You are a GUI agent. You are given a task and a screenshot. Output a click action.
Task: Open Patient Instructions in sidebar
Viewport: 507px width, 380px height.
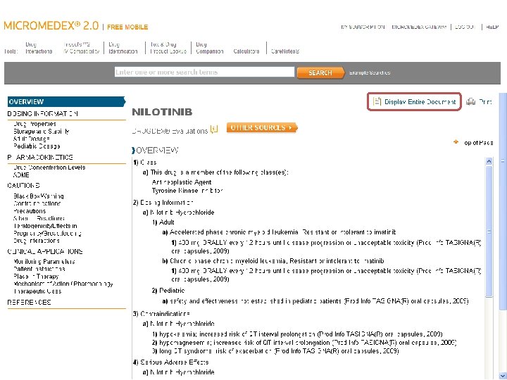click(x=39, y=269)
